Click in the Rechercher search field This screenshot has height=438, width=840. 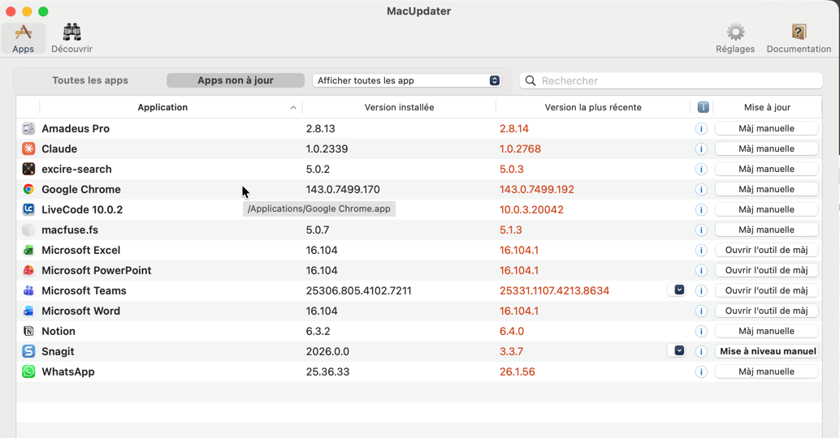click(x=678, y=81)
